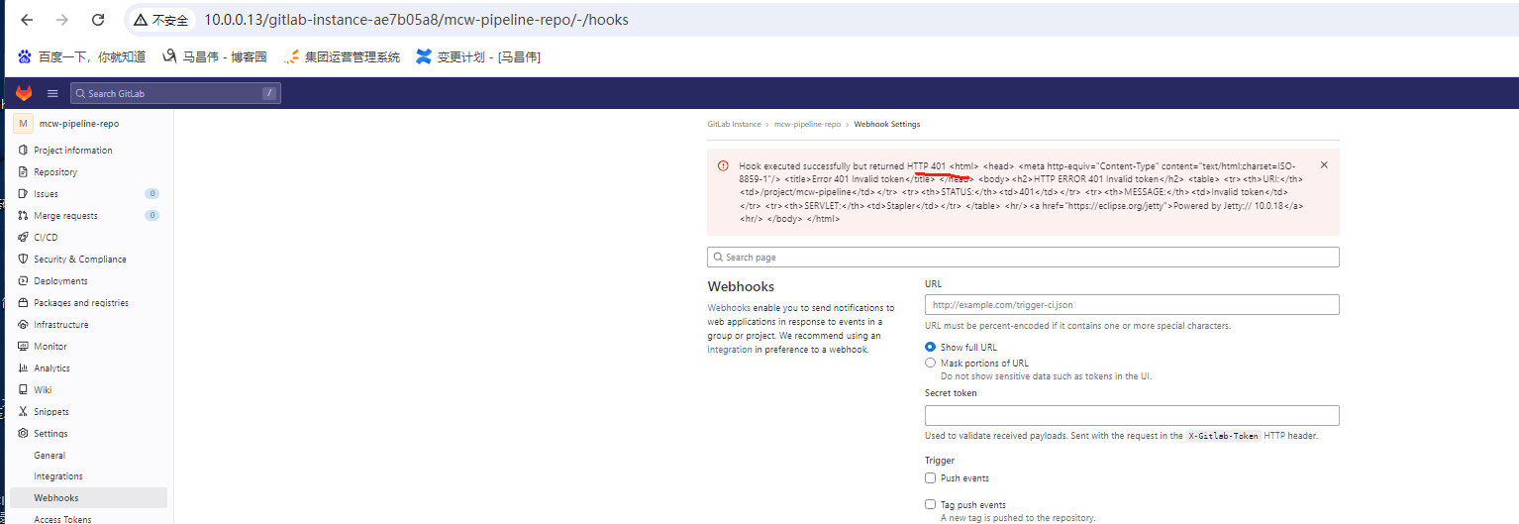Open 马昌伟 - 博客园 bookmark

[x=215, y=56]
